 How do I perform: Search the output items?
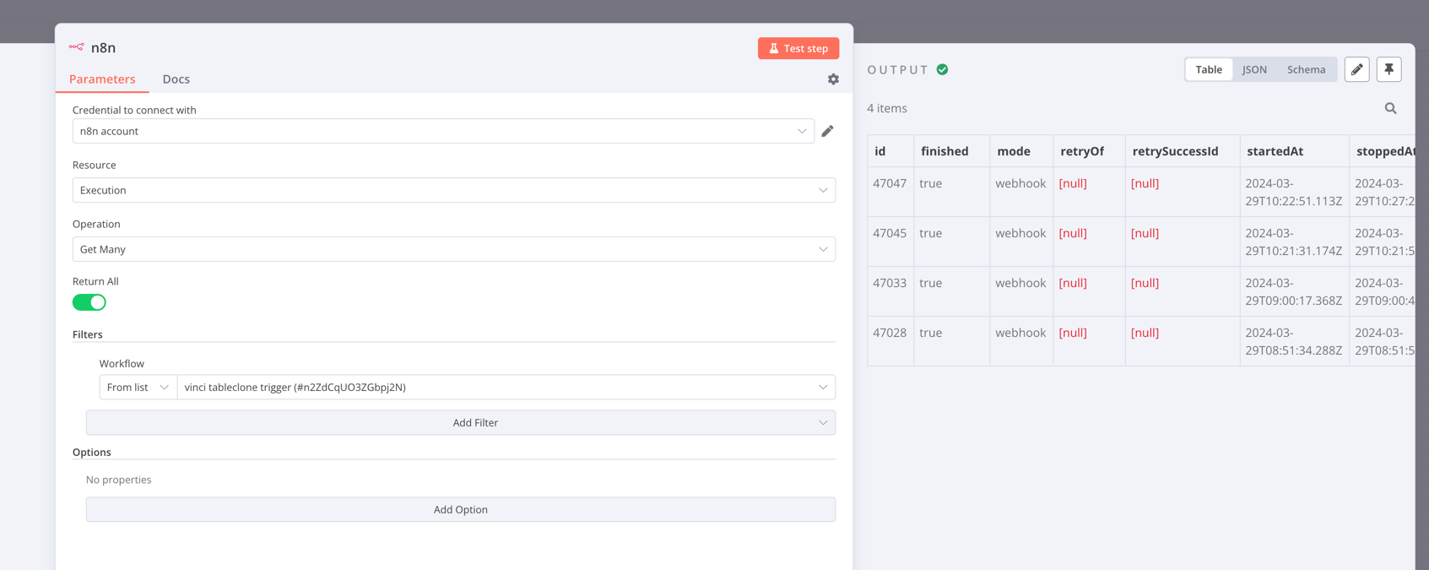1390,108
